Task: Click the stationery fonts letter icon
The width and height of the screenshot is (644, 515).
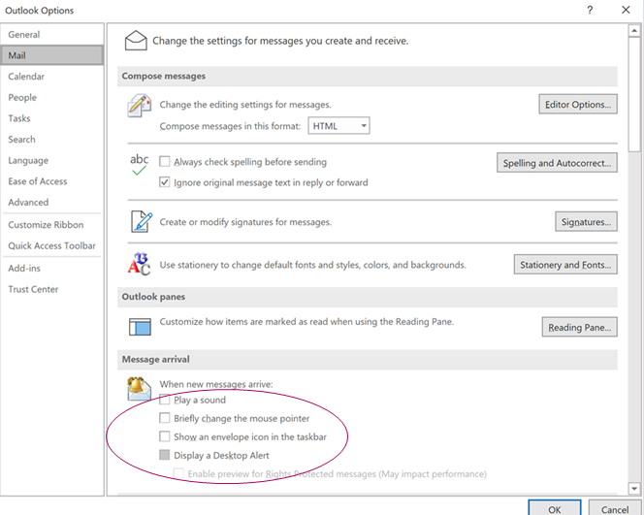Action: (140, 264)
